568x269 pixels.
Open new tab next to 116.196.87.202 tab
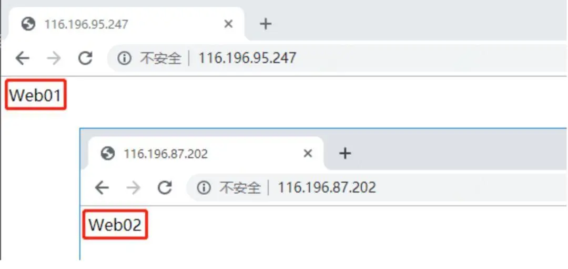point(345,153)
